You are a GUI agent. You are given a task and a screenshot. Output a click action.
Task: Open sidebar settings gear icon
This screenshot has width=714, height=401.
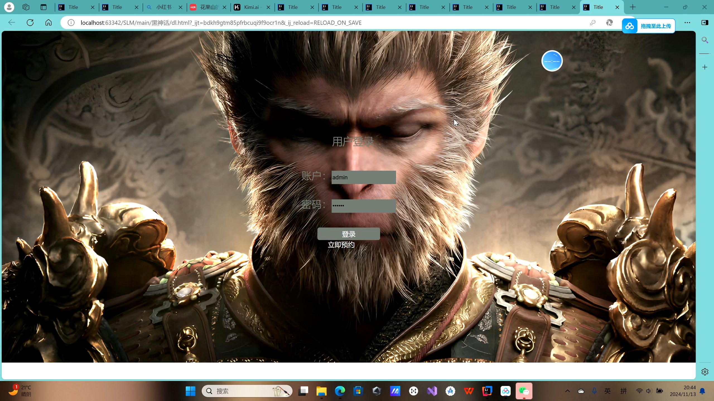(705, 372)
